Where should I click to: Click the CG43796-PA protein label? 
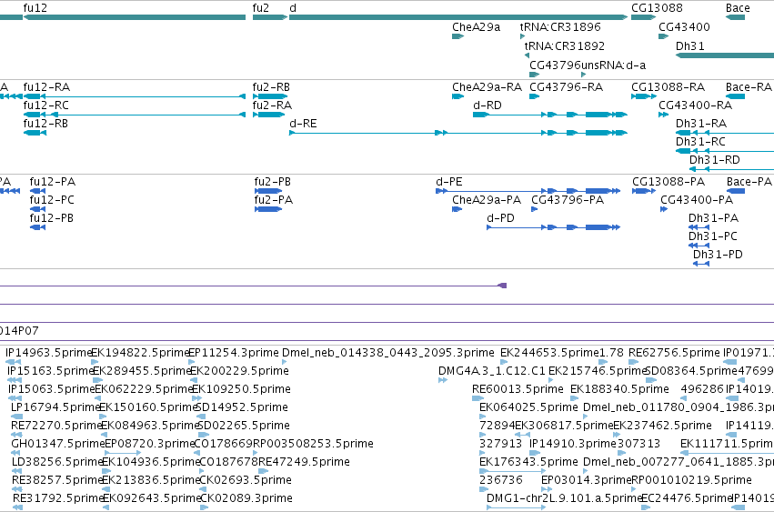[568, 200]
